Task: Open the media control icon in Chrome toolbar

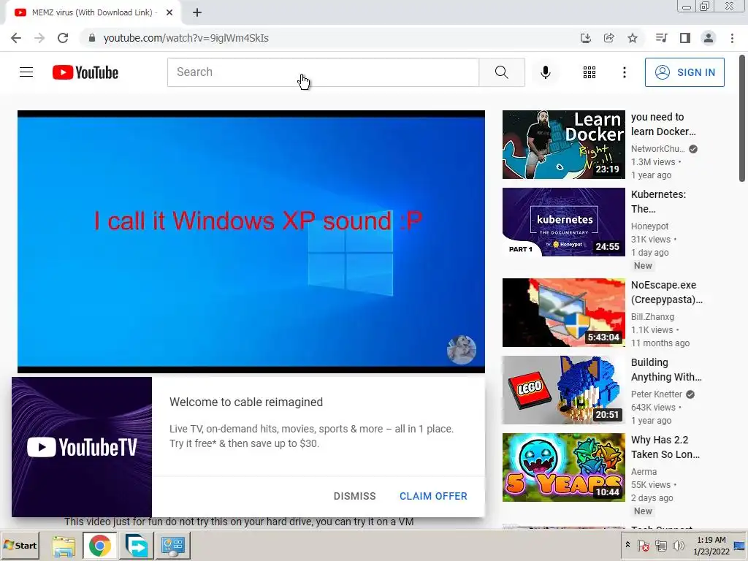Action: 662,38
